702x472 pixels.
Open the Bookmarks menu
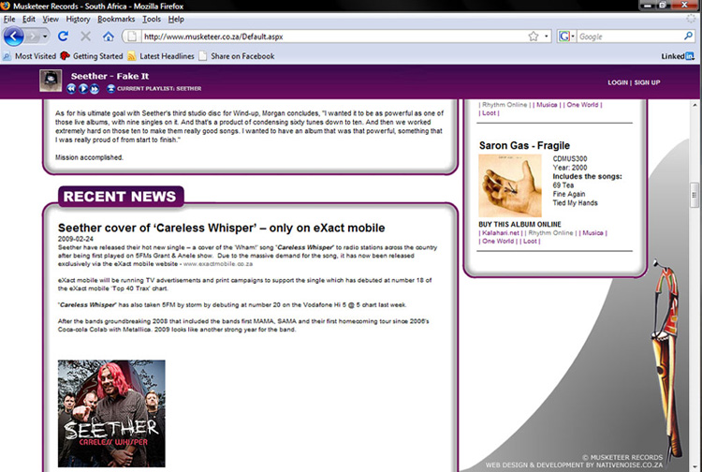[116, 20]
